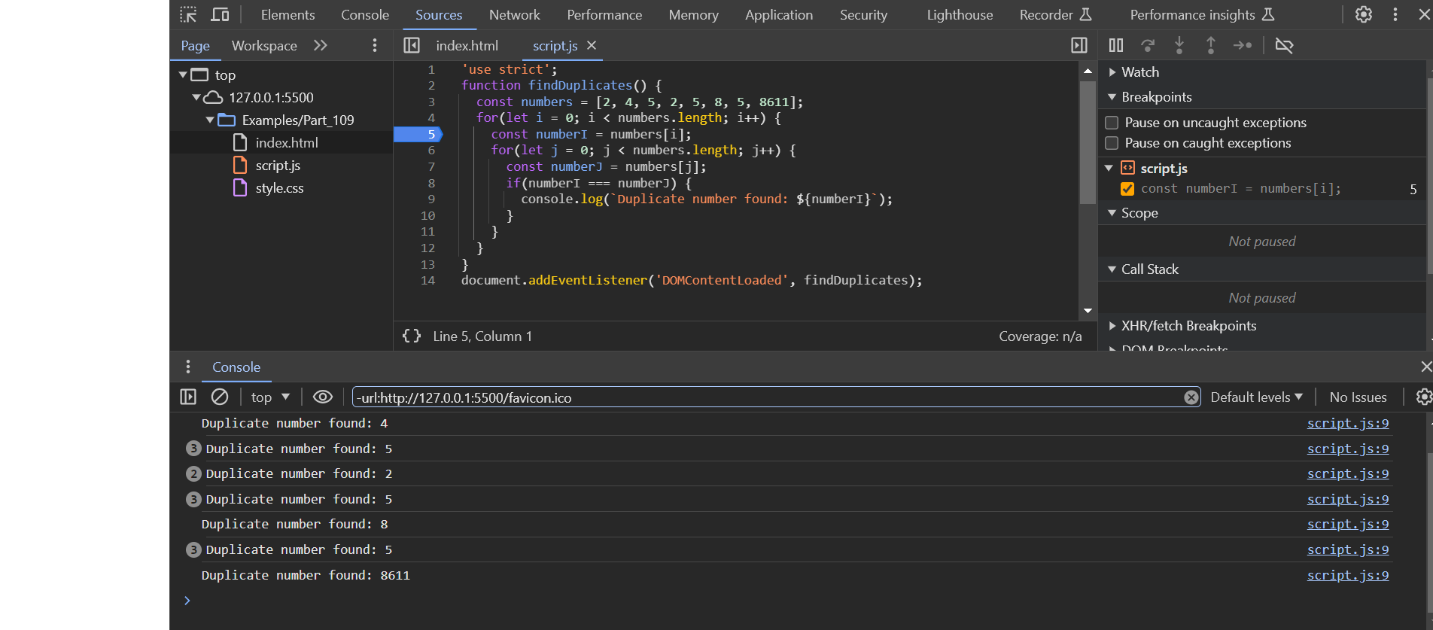Expand the Watch section

coord(1139,72)
